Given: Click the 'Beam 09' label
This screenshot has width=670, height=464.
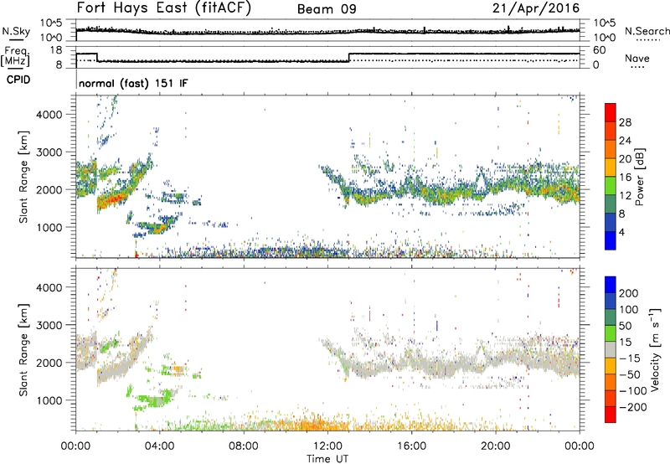Looking at the screenshot, I should (327, 9).
